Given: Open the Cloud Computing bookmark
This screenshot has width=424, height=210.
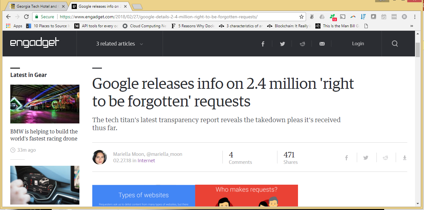Looking at the screenshot, I should click(144, 26).
